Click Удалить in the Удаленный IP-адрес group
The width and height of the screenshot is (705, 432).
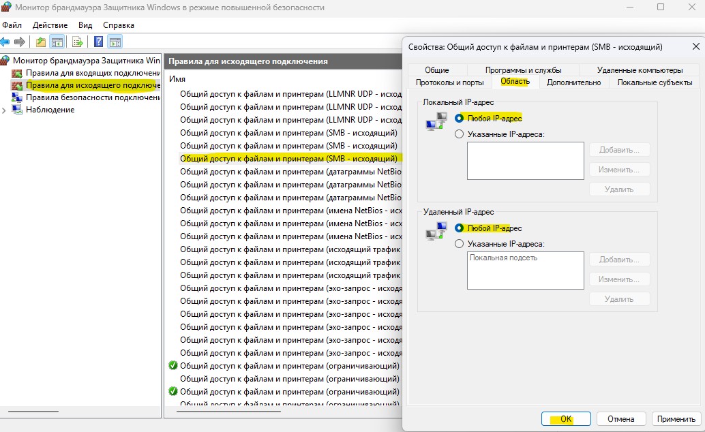[619, 299]
